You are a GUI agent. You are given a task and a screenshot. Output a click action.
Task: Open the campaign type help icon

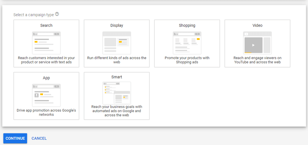tap(57, 14)
